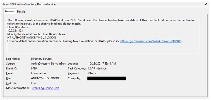Click inside the event description text box
Image resolution: width=211 pixels, height=100 pixels.
click(x=103, y=35)
